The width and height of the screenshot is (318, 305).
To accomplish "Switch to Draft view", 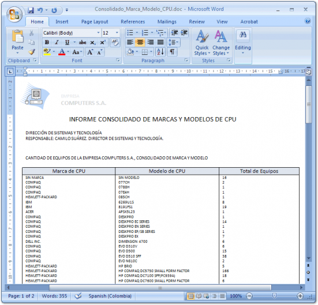I will tap(222, 296).
